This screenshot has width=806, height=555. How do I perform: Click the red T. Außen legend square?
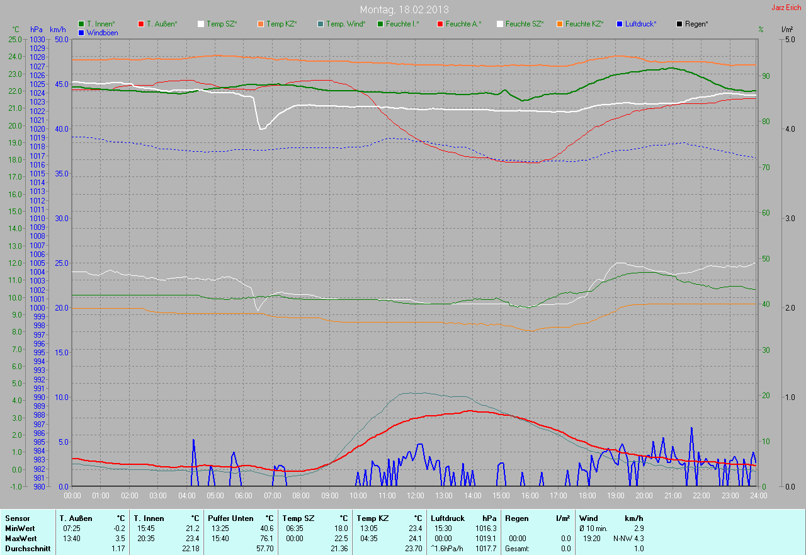141,24
